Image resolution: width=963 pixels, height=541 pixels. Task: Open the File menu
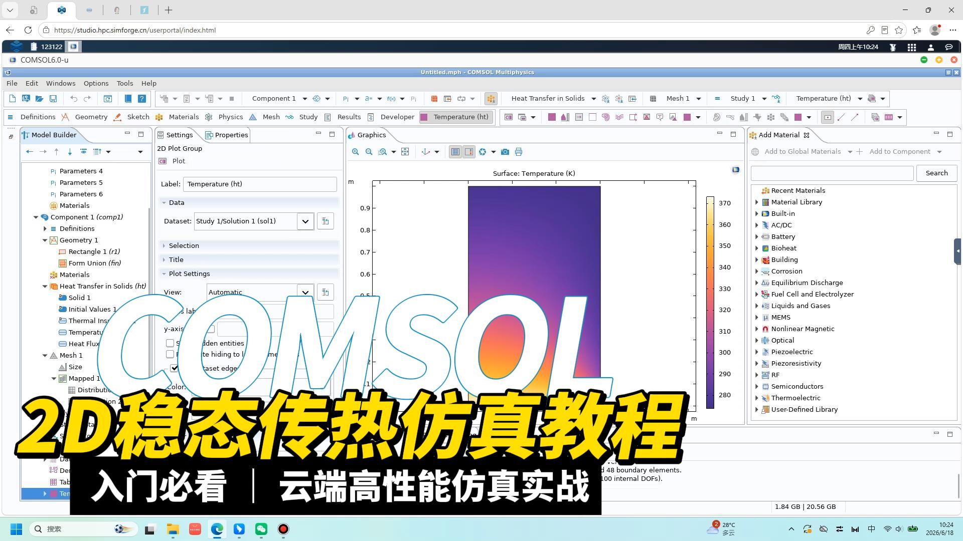(12, 83)
